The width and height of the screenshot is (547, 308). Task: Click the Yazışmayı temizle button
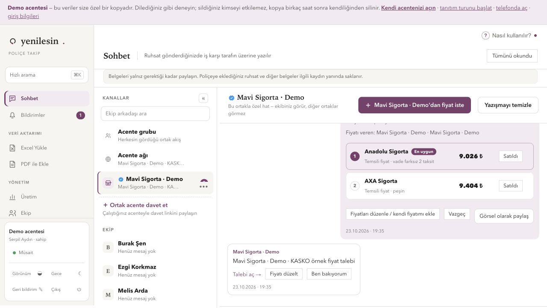coord(508,105)
